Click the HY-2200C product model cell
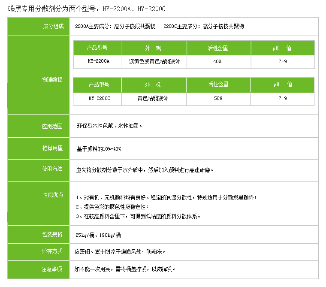326x287 pixels. (x=99, y=98)
